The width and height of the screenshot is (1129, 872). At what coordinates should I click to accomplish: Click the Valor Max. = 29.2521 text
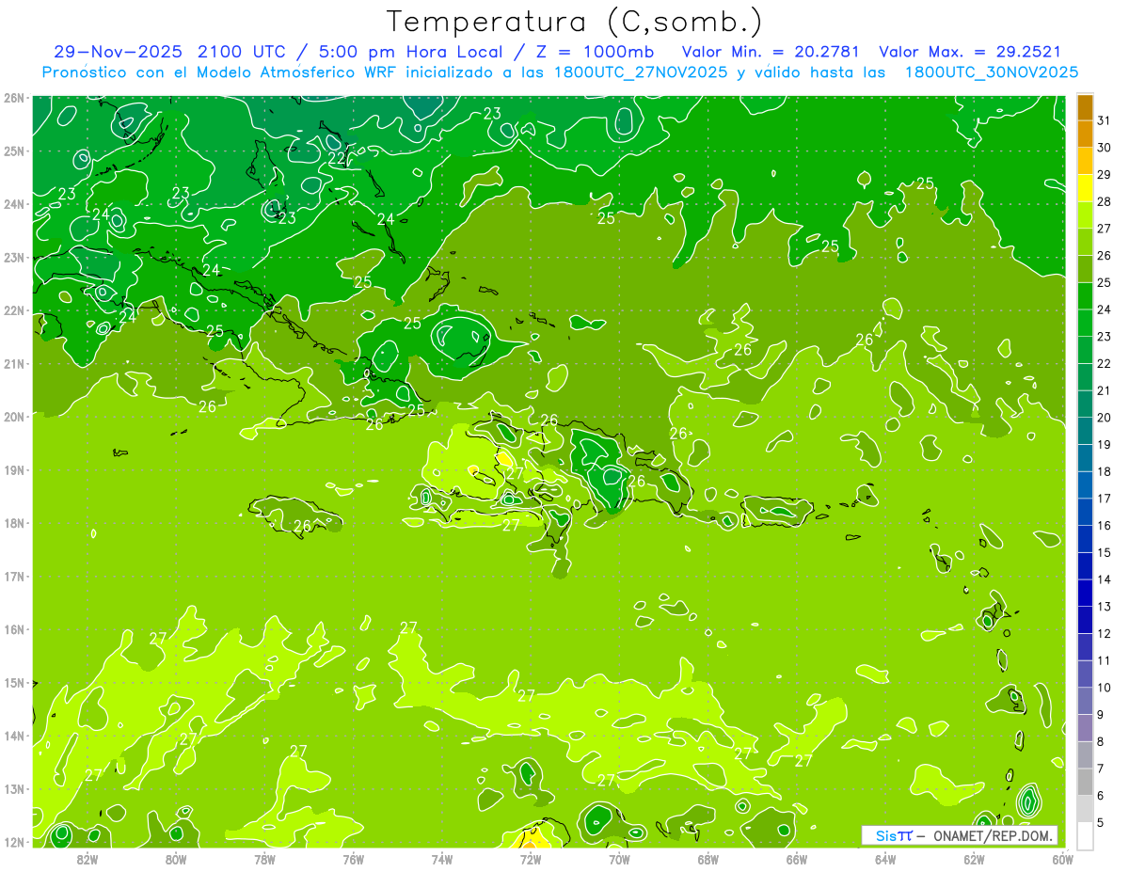(970, 52)
